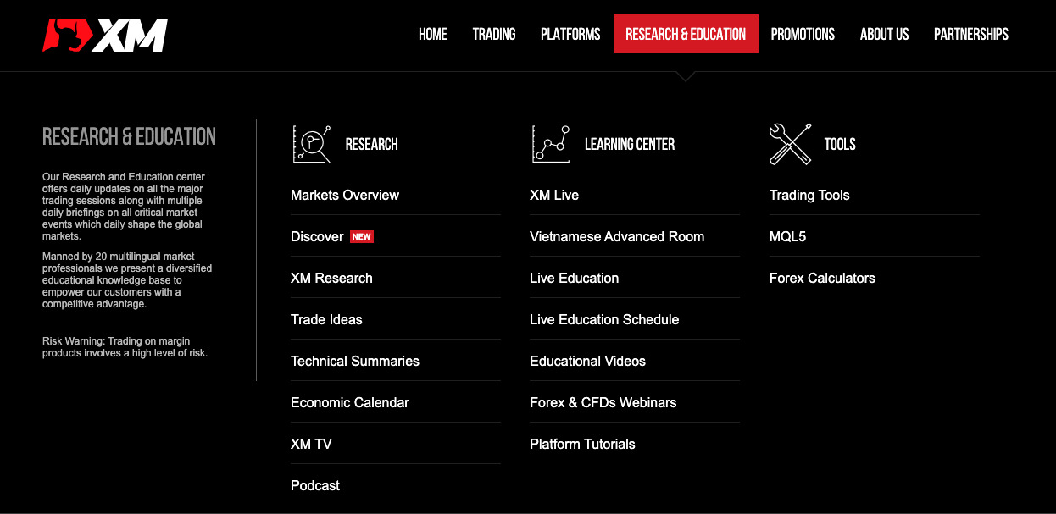The width and height of the screenshot is (1056, 514).
Task: Open the About Us menu
Action: 884,34
